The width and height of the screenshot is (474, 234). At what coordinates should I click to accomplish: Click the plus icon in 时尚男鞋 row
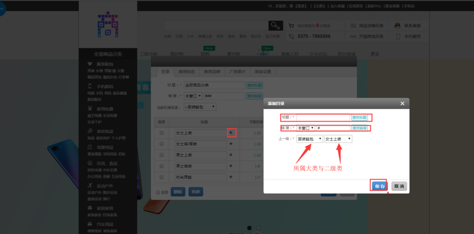click(x=231, y=177)
